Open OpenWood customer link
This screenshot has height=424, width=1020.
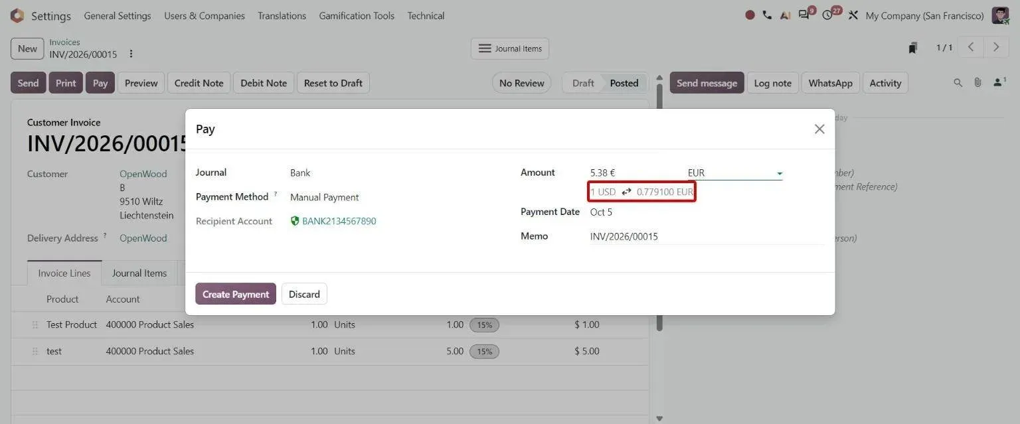[x=143, y=174]
